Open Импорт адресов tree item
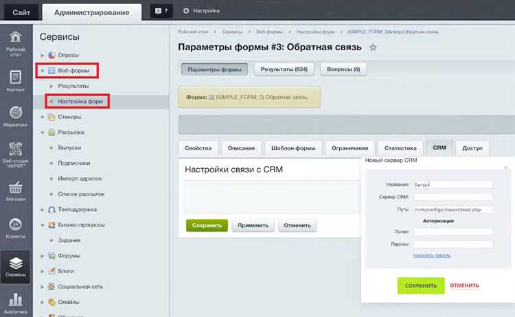 (x=80, y=178)
